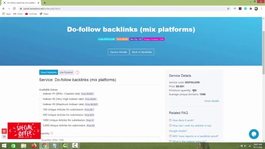Select the Direct Backlinks tab
The width and height of the screenshot is (265, 149).
pyautogui.click(x=48, y=72)
